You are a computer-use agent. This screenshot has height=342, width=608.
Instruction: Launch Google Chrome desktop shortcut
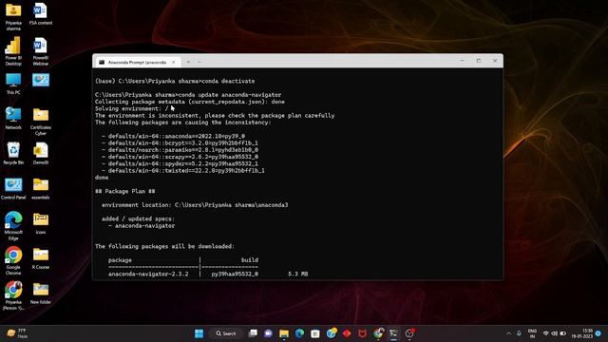pyautogui.click(x=13, y=260)
